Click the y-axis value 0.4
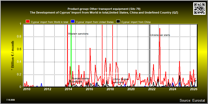Screen dimensions: 208x104 pos(19,62)
